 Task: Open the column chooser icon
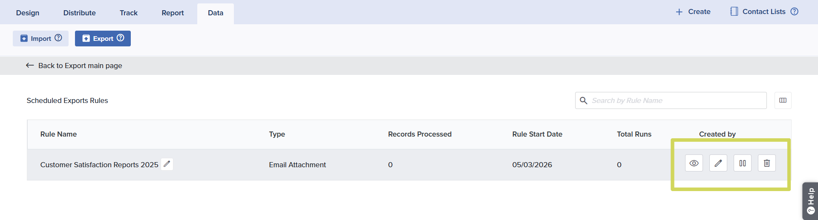(x=783, y=100)
